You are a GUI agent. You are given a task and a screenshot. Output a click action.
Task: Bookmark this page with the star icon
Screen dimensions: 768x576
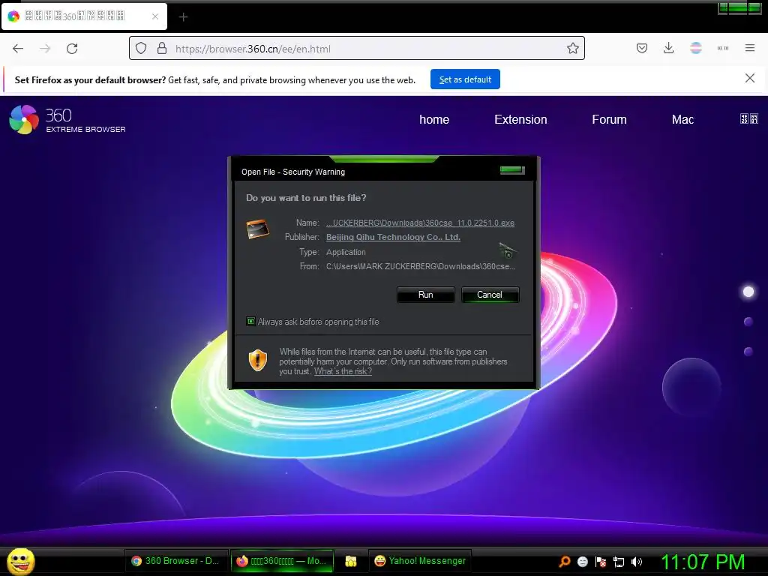click(572, 49)
